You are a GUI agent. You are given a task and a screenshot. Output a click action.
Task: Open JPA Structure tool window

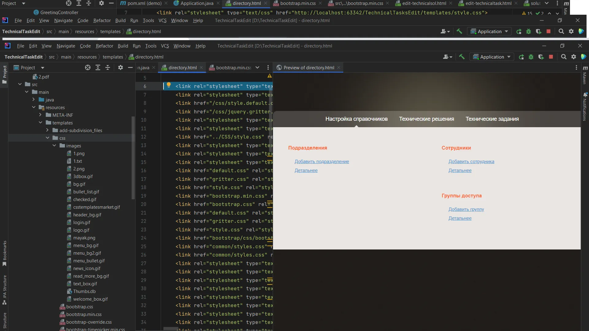coord(5,290)
